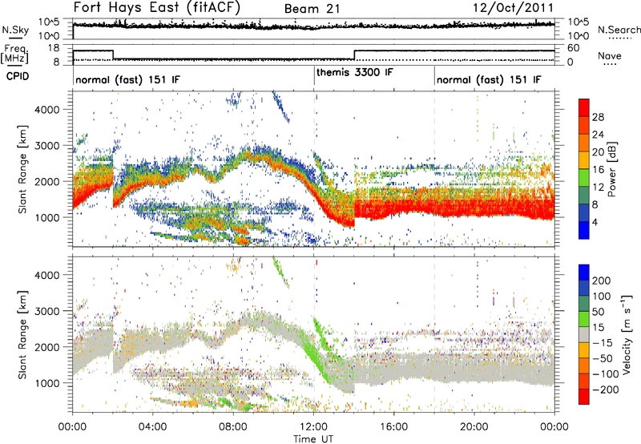
Task: Select the bright green 15–50 velocity colorbar segment
Action: pos(584,319)
